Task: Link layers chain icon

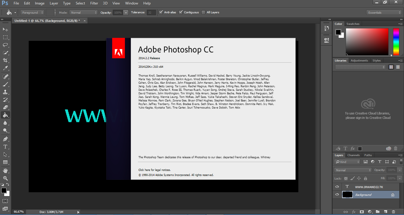Action: [345, 212]
